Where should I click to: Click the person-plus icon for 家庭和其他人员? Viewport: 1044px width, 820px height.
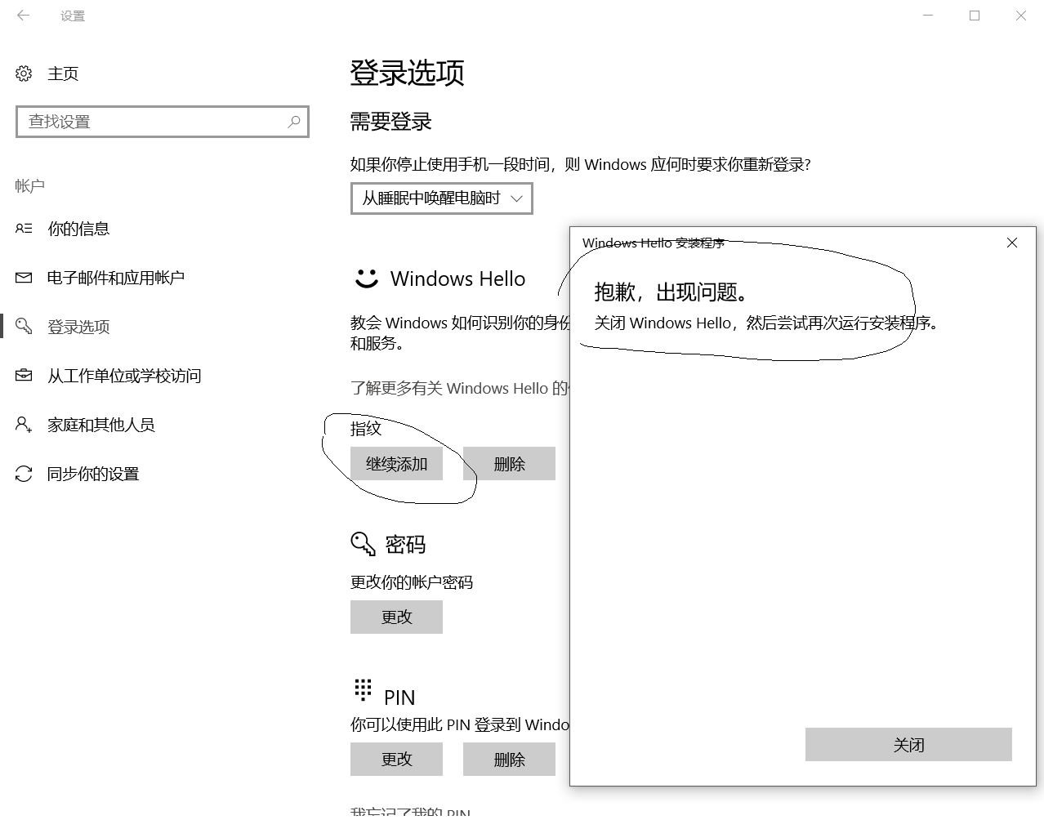click(x=24, y=425)
